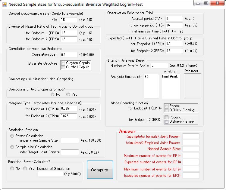Click the Follow-up period (TF) field
226x190 pixels.
[174, 25]
